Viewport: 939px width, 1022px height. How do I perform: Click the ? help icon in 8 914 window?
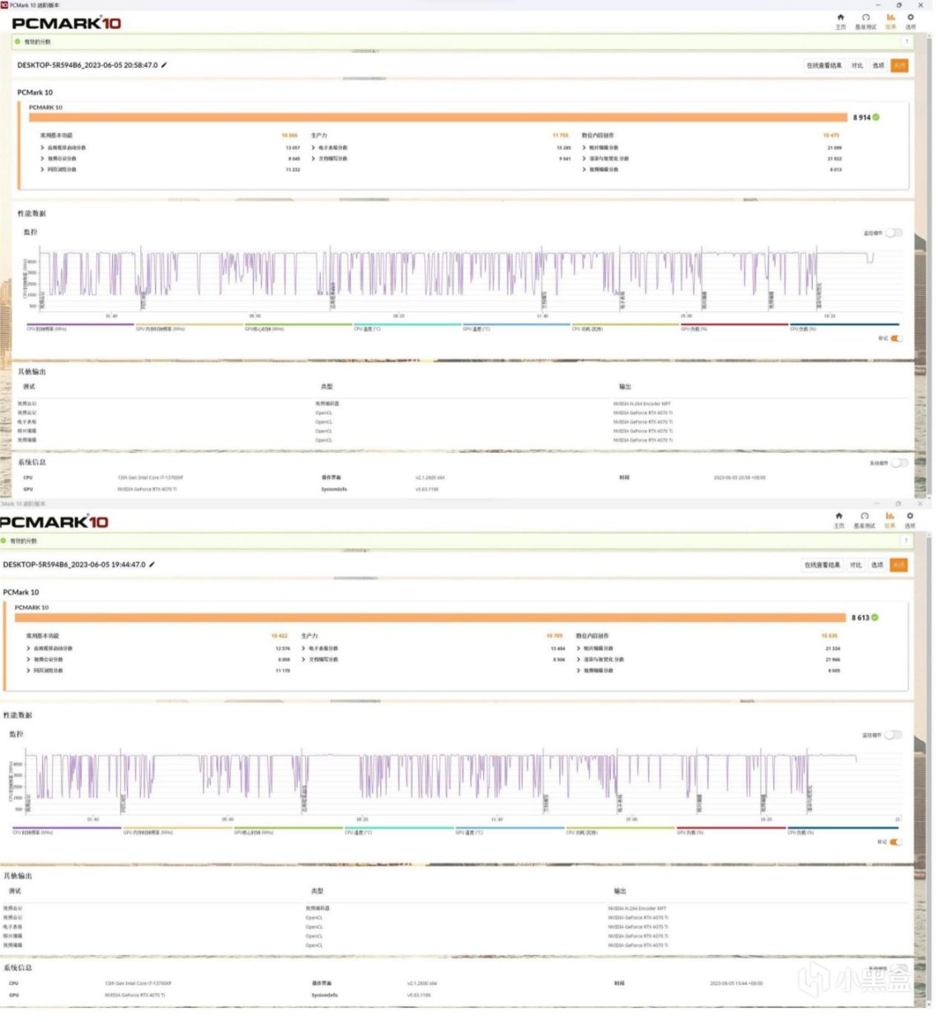[907, 41]
